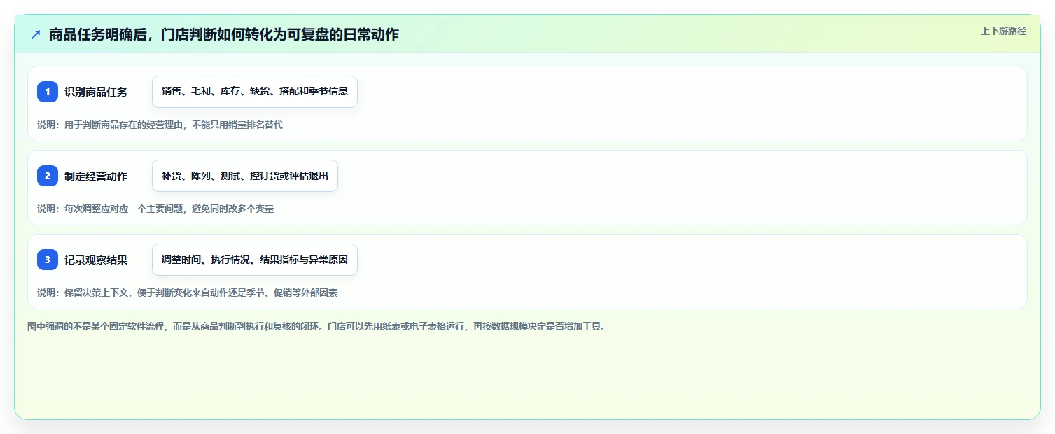Select step number 2 badge
This screenshot has width=1055, height=434.
[48, 176]
